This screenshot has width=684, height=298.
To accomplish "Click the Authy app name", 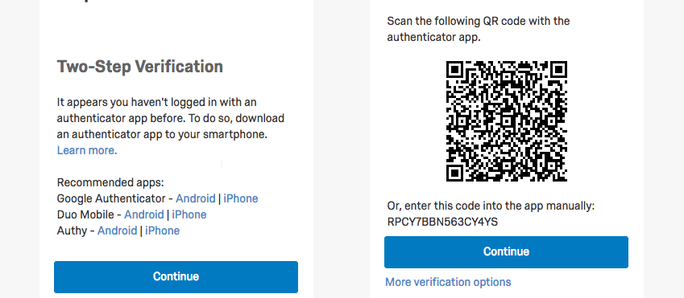I will coord(72,231).
